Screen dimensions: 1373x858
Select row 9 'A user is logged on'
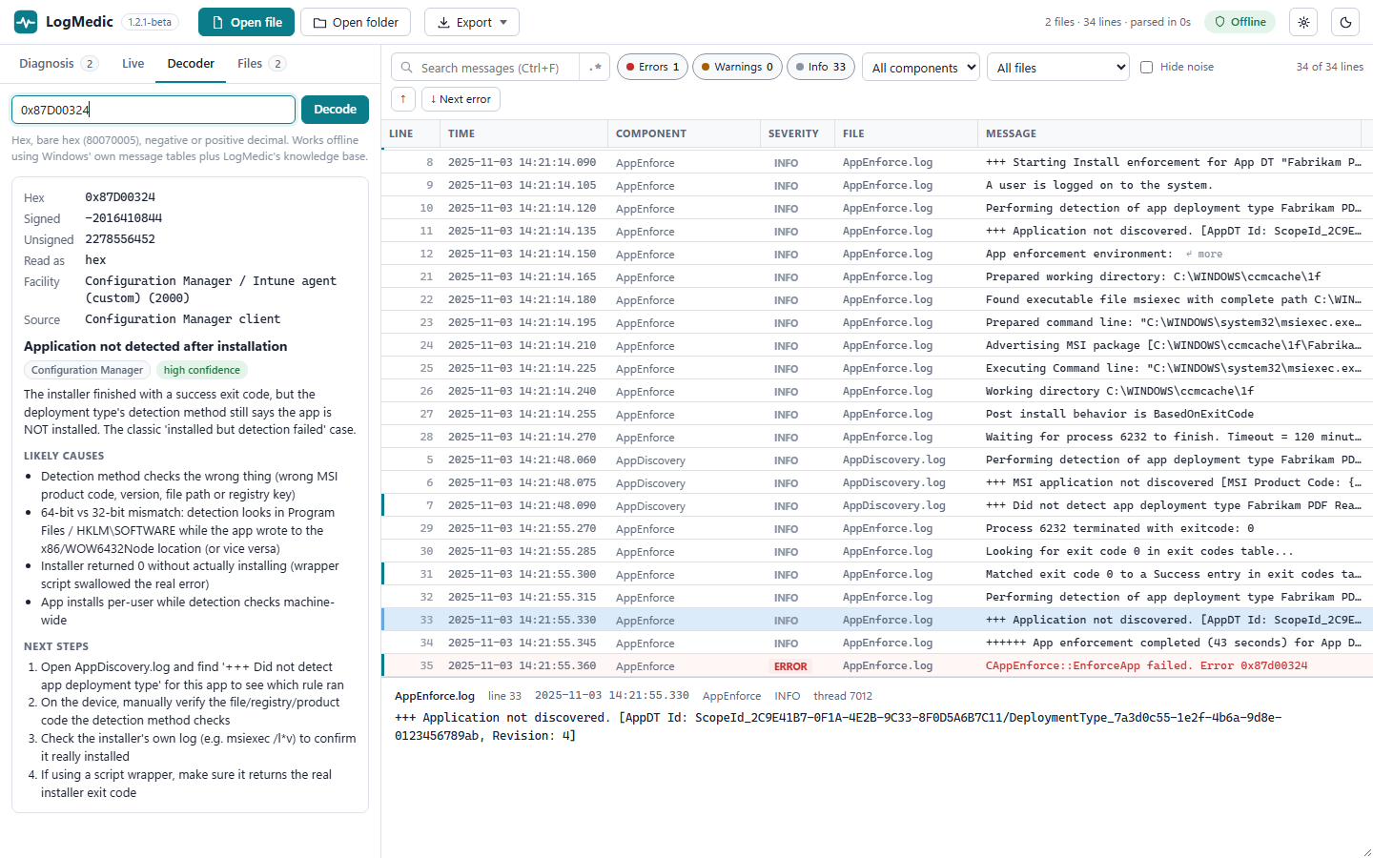[877, 185]
